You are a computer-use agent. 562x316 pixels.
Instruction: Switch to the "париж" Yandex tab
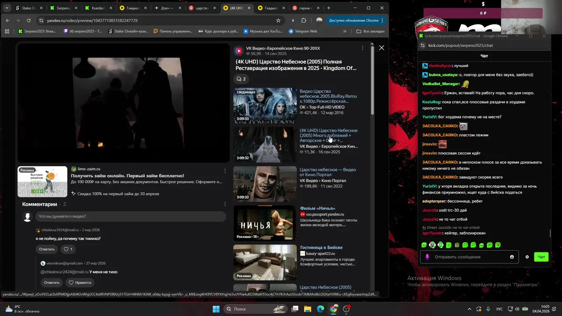click(x=306, y=8)
